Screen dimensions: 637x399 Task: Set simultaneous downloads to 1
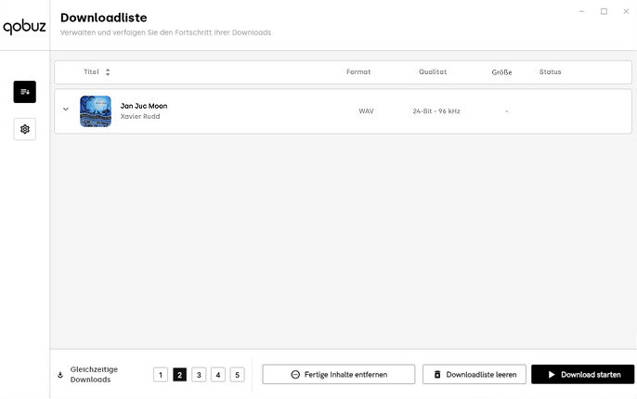161,374
